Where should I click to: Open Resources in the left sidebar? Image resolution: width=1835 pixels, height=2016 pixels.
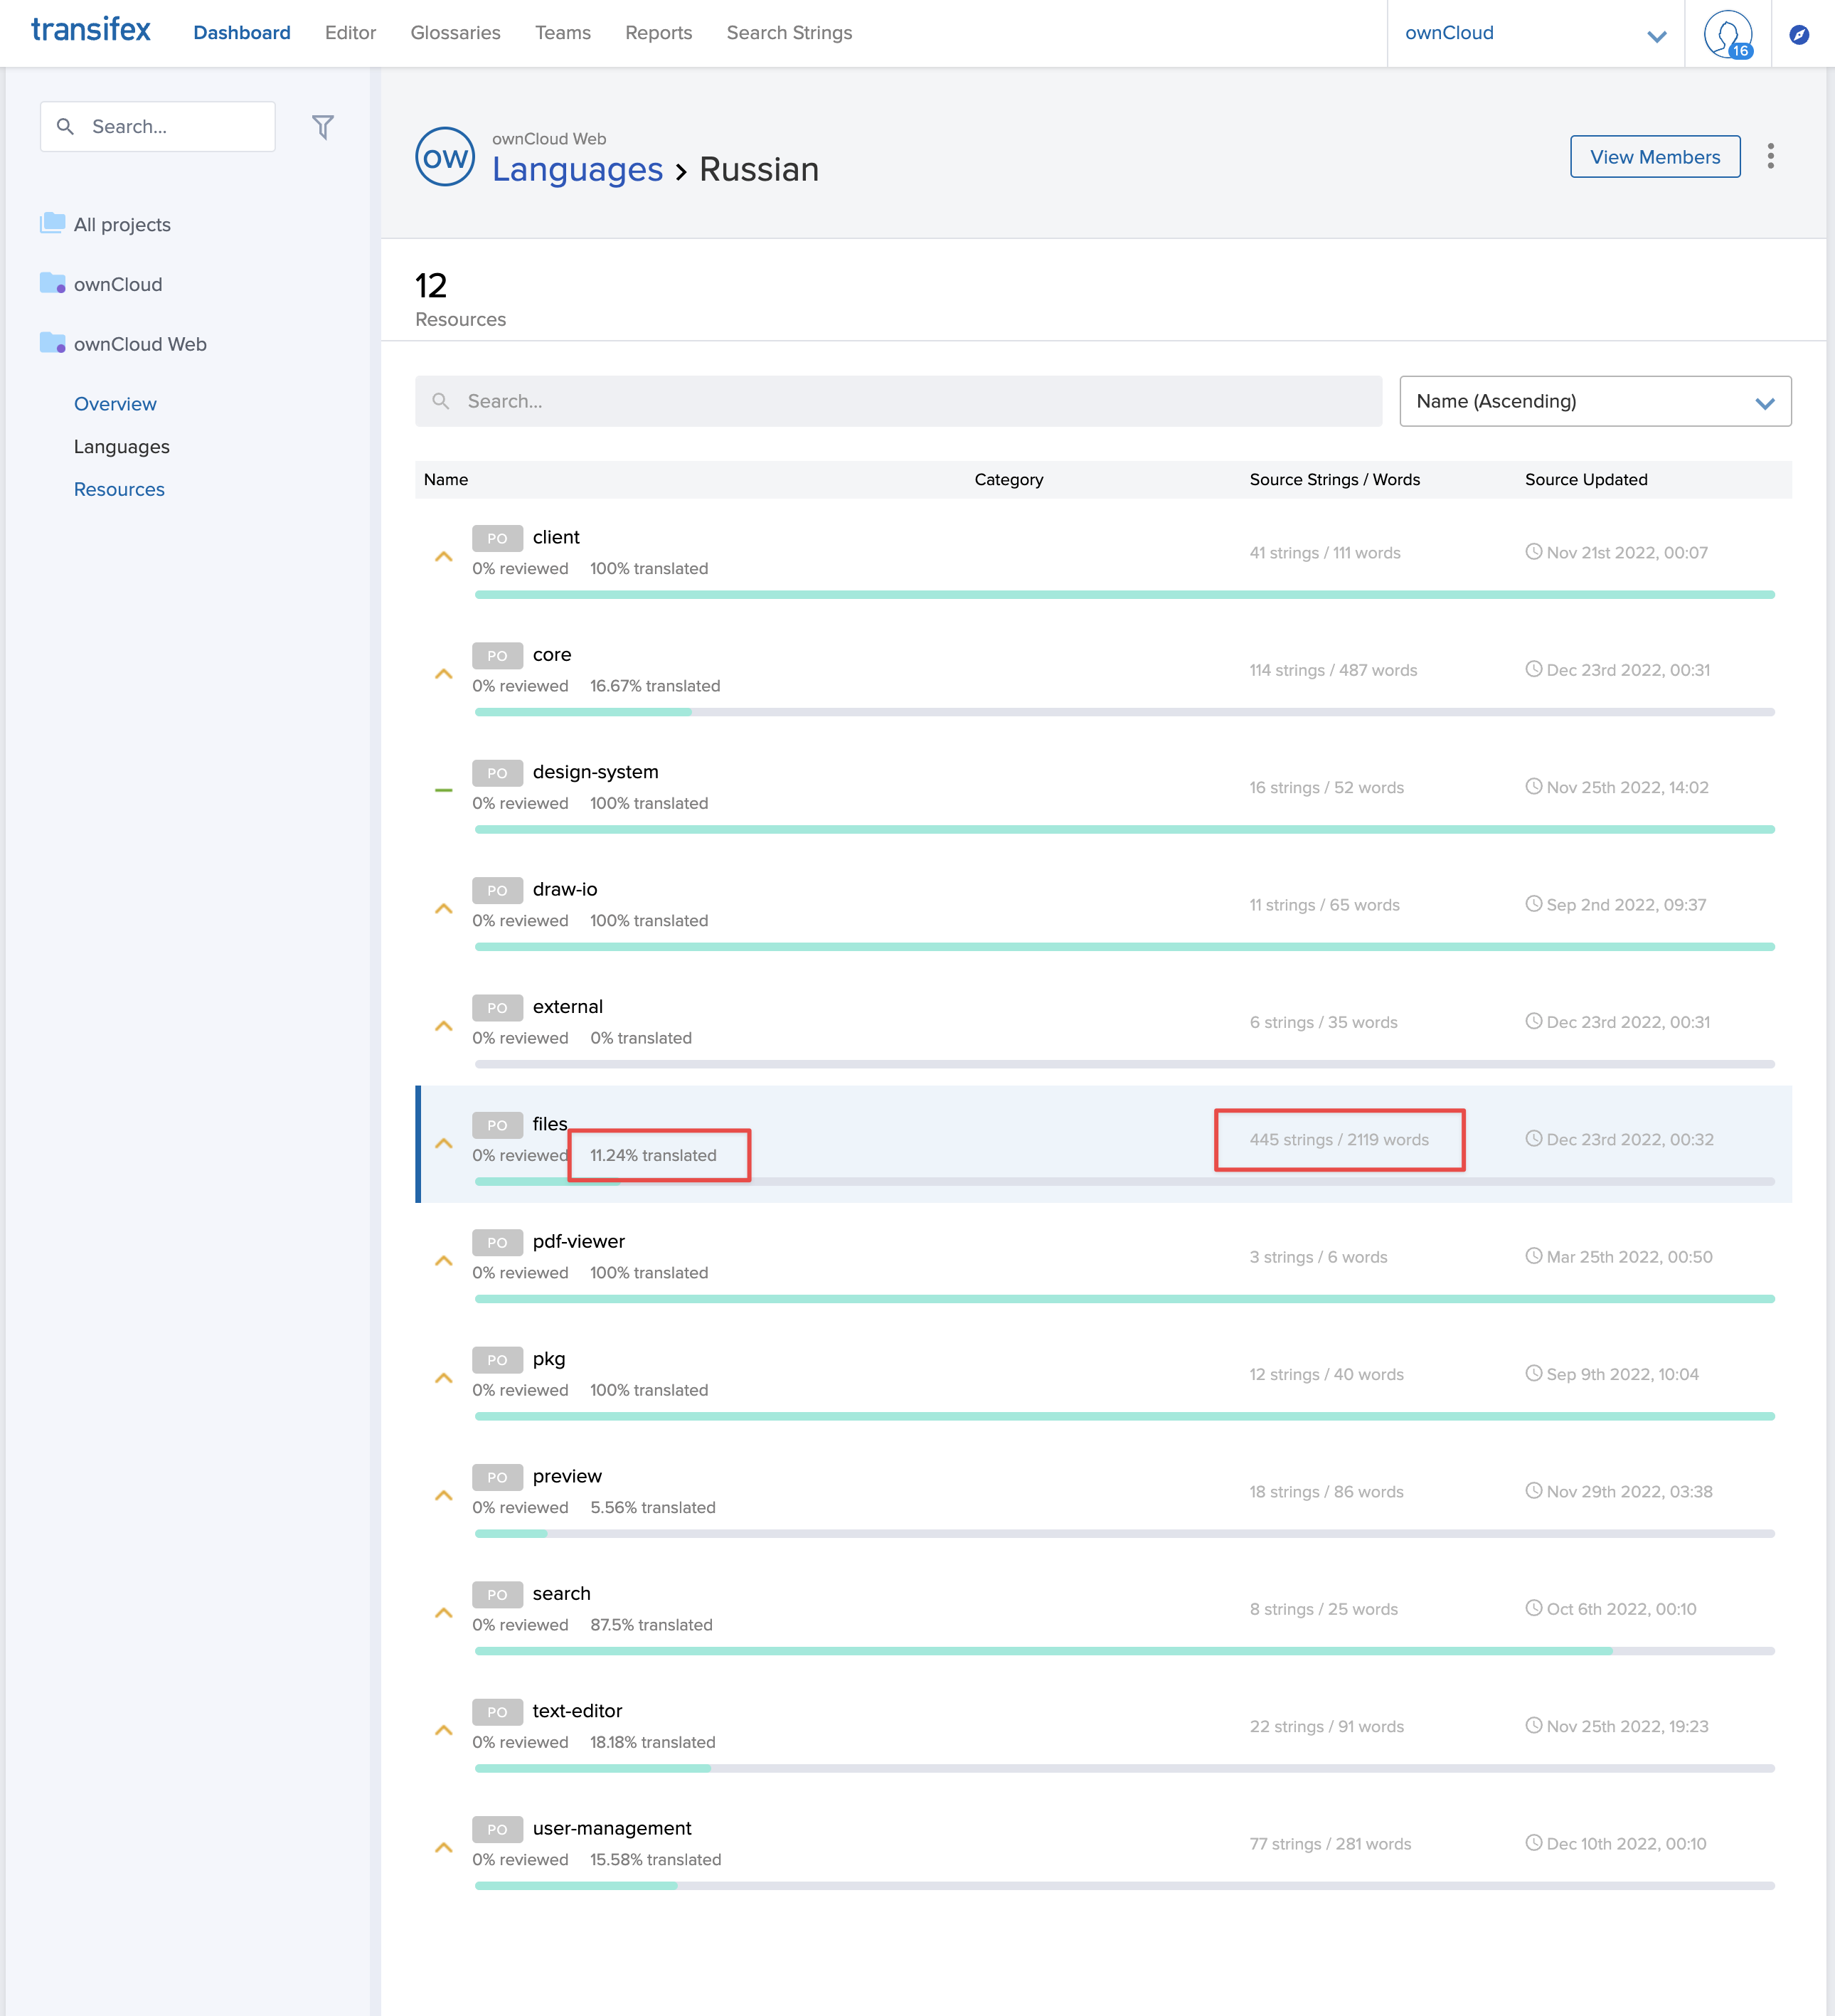click(118, 489)
